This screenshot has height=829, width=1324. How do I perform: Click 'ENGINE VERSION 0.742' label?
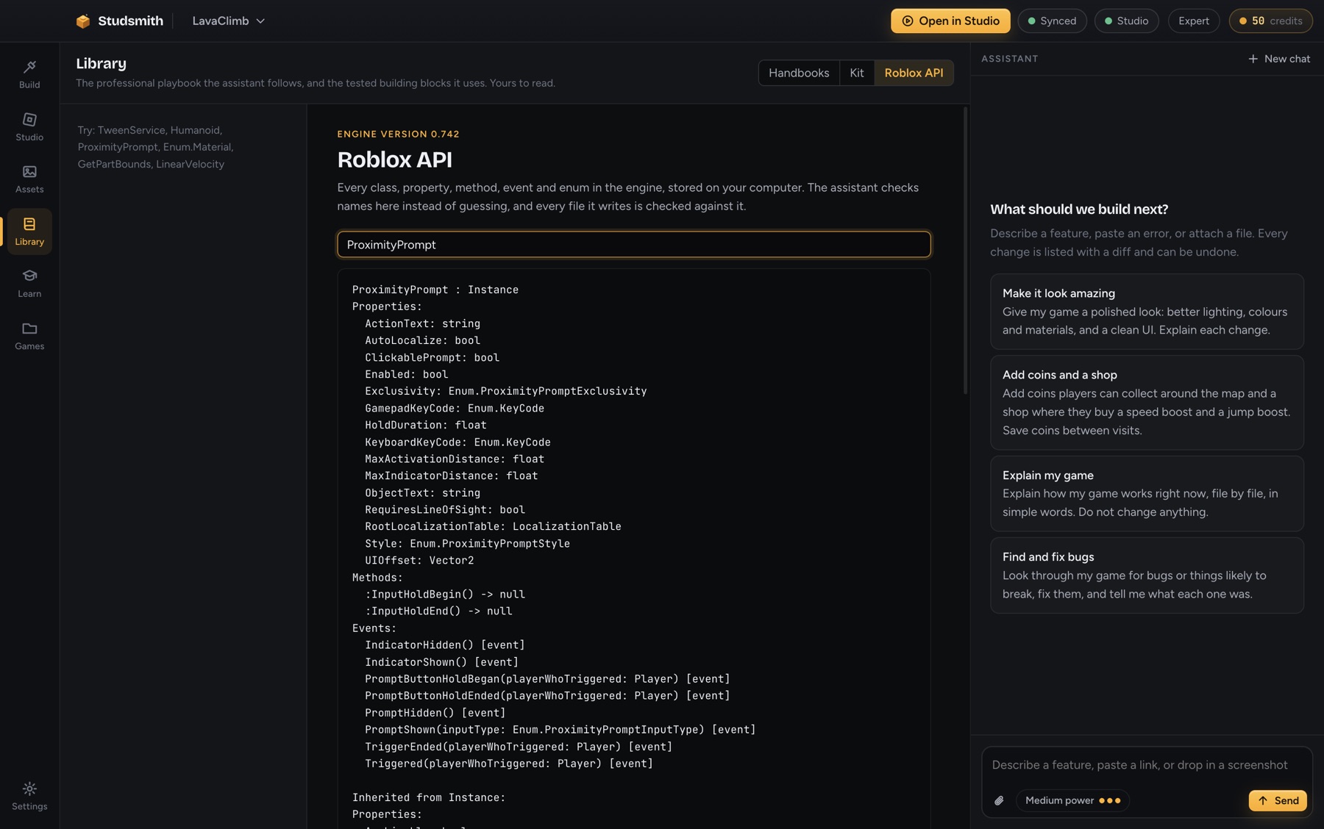(x=398, y=134)
